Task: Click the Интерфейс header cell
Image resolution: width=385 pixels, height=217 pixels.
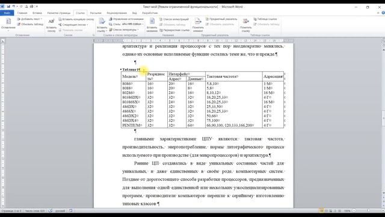Action: (x=186, y=74)
